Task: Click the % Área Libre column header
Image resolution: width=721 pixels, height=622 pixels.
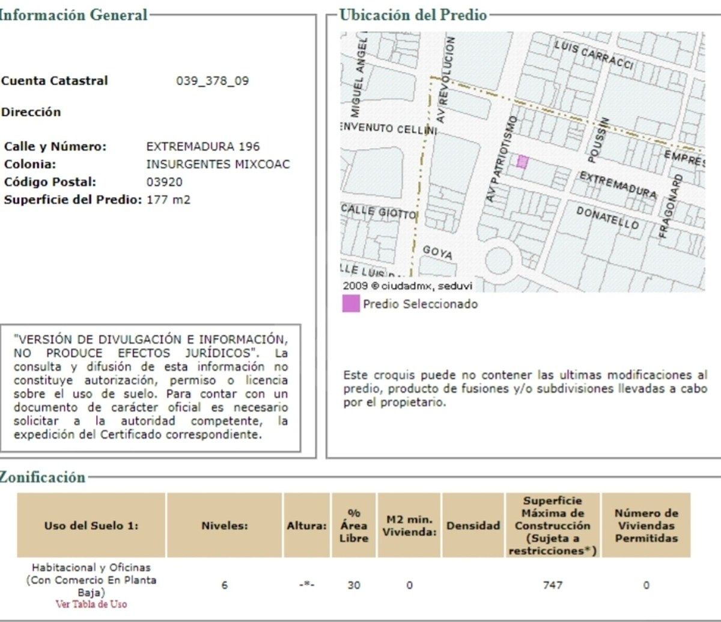Action: click(354, 525)
